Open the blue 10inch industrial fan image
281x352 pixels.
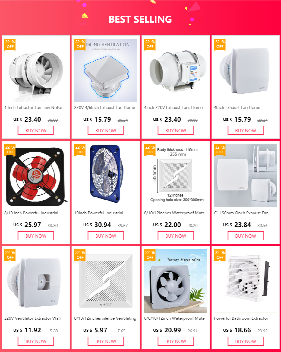pyautogui.click(x=106, y=176)
